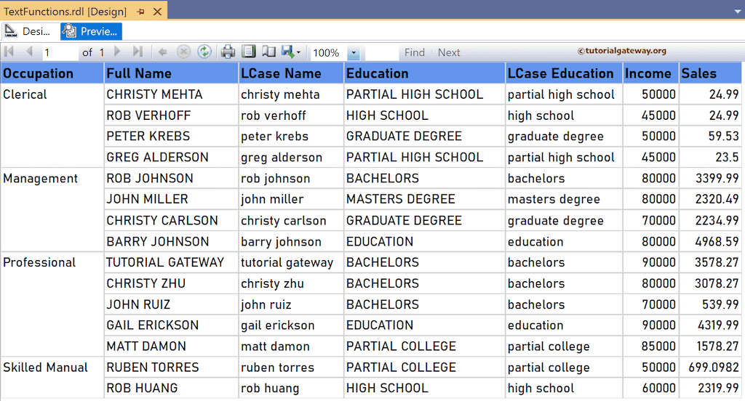
Task: Select the Clerical occupation cell
Action: click(52, 125)
